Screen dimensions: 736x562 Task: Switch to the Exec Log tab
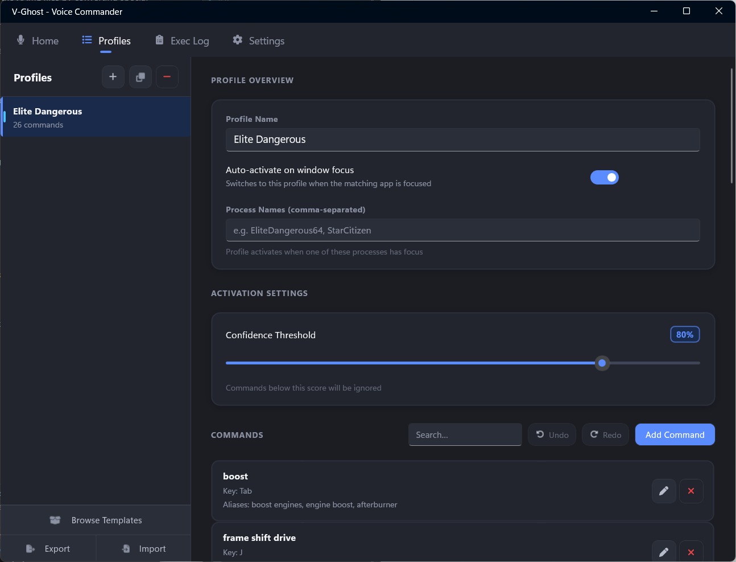182,41
